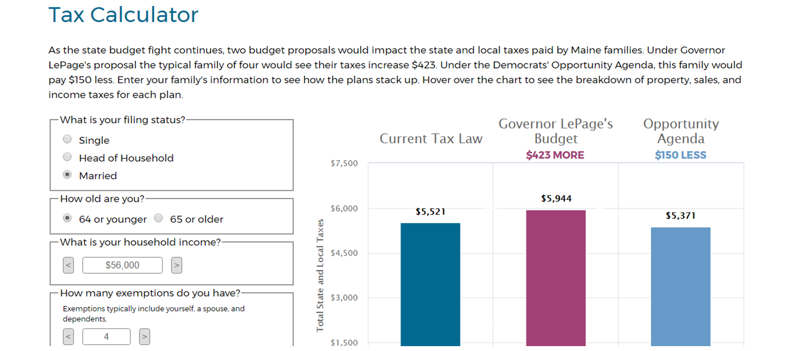
Task: Click the $423 MORE label
Action: [x=555, y=155]
